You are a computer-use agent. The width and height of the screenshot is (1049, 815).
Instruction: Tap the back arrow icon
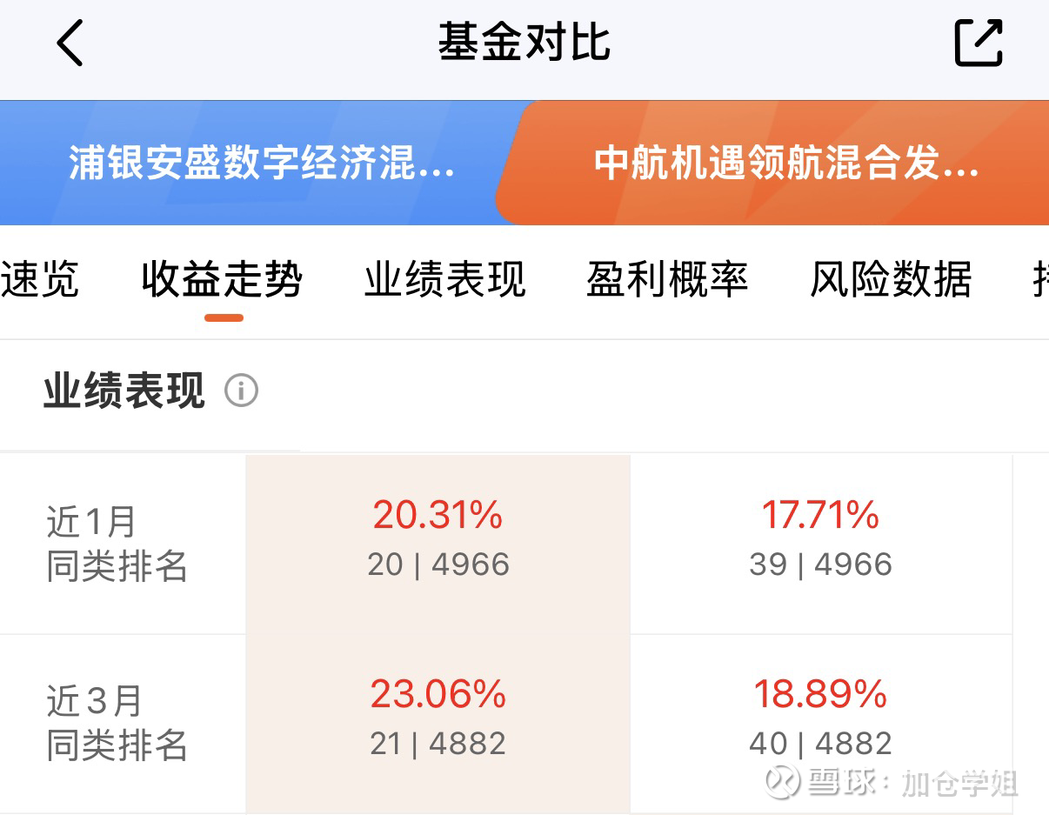pyautogui.click(x=70, y=43)
